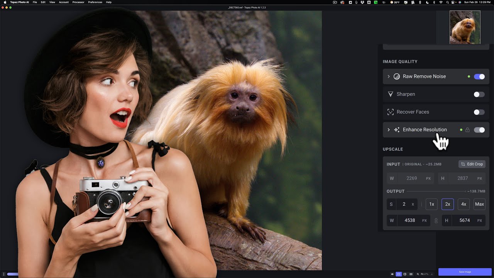This screenshot has height=278, width=494.
Task: Select the 4x upscale button
Action: (x=464, y=204)
